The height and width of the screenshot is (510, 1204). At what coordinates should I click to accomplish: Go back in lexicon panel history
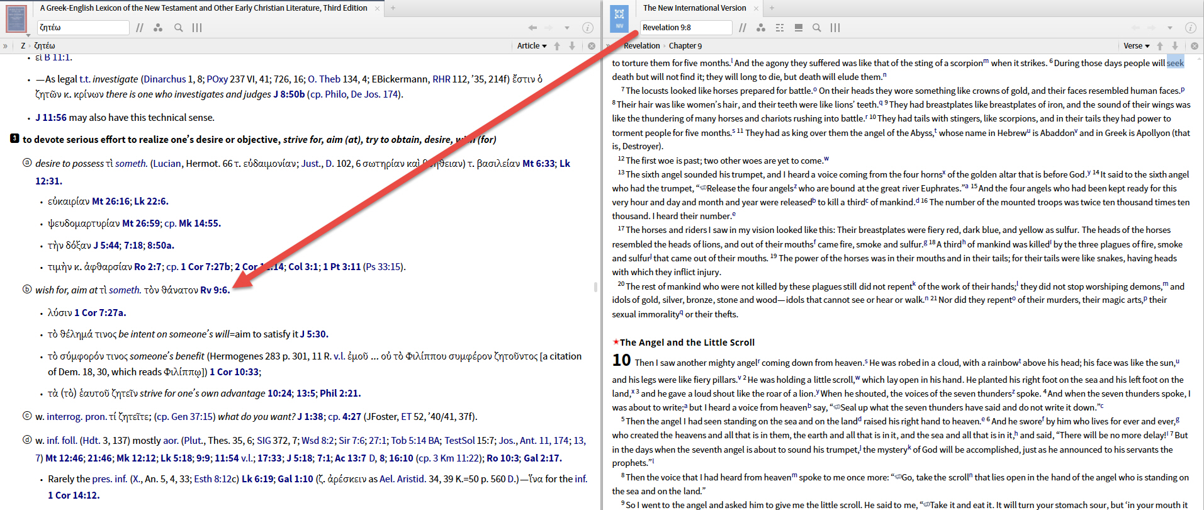532,28
